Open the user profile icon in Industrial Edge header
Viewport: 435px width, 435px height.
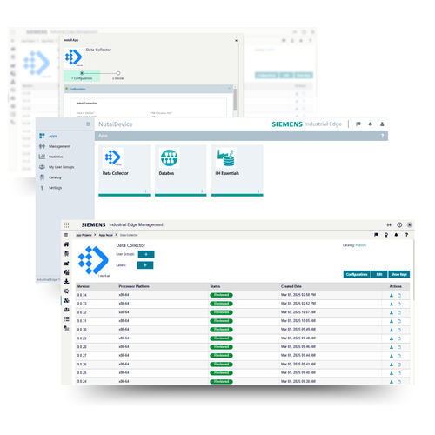coord(382,124)
